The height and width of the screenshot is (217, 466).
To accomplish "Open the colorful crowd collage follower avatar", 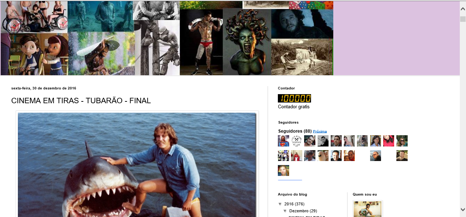I will (x=283, y=156).
